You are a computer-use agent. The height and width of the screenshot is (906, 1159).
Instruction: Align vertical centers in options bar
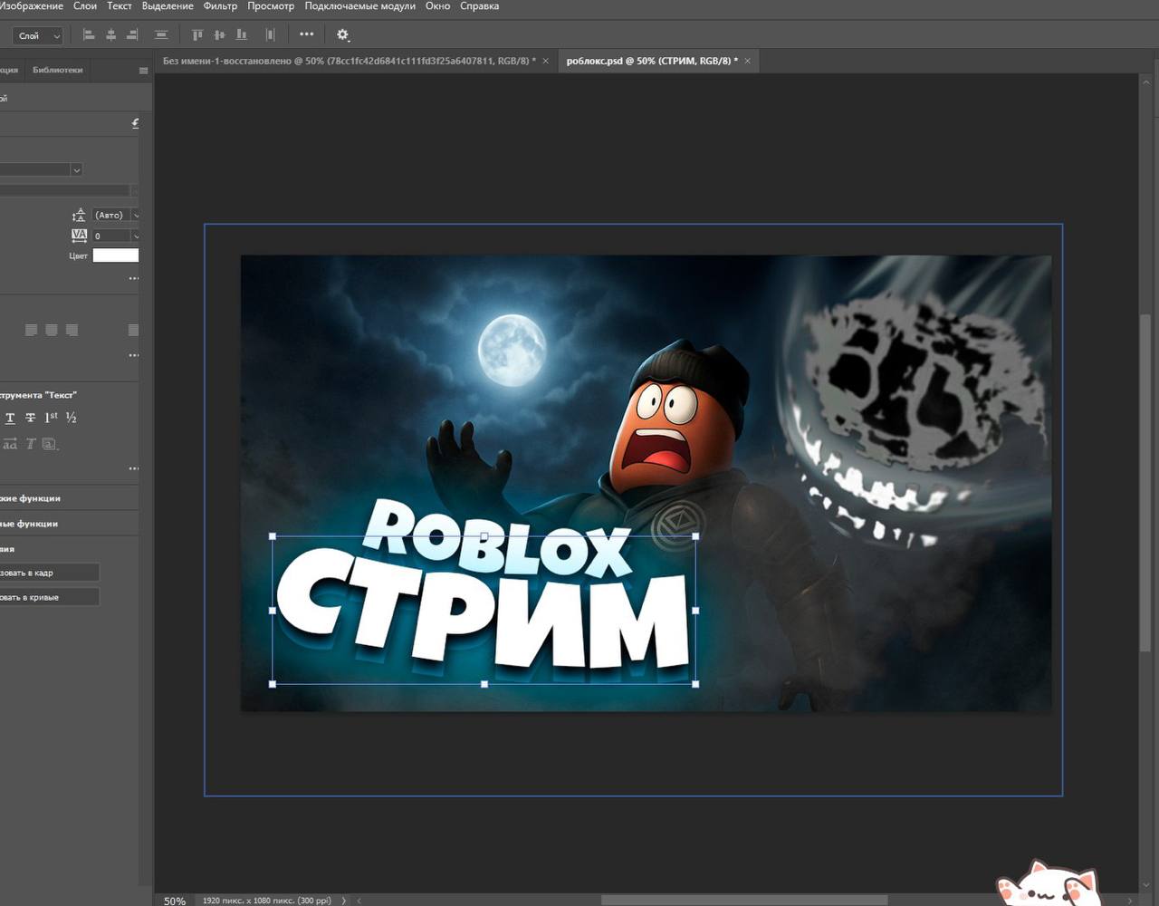(219, 34)
